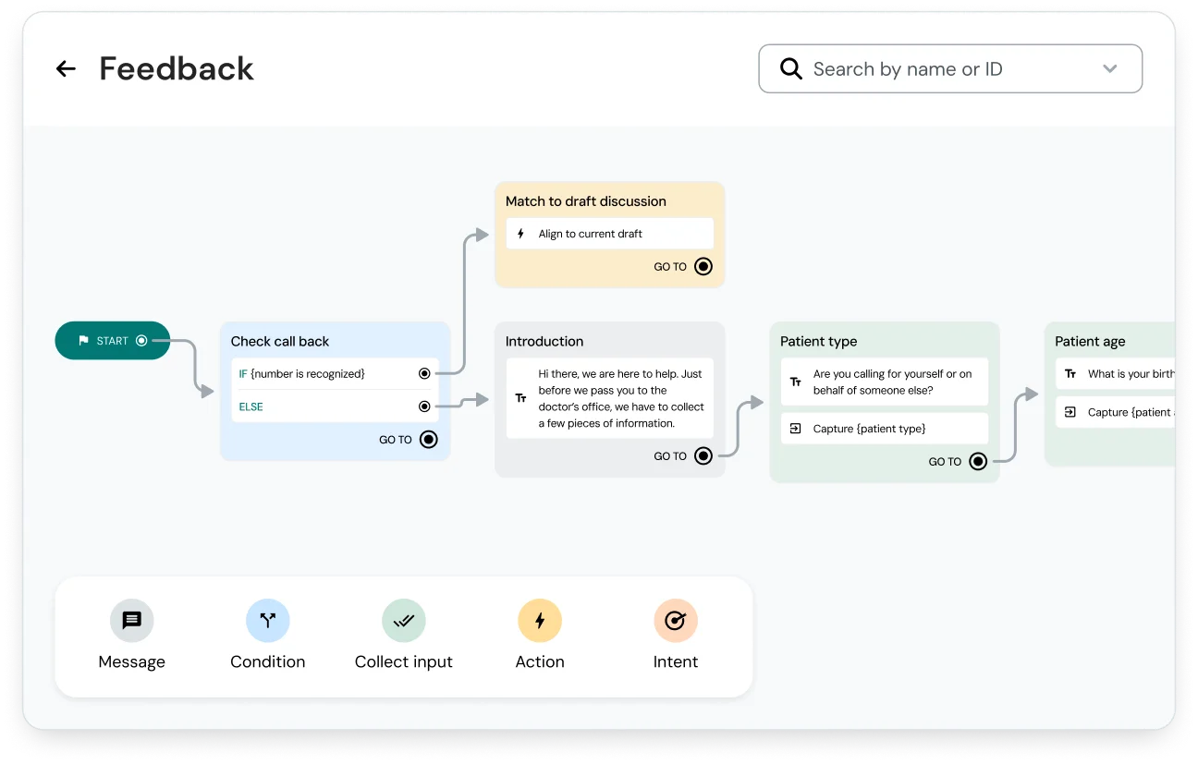The image size is (1198, 764).
Task: Click GO TO label in Check call back
Action: (396, 440)
